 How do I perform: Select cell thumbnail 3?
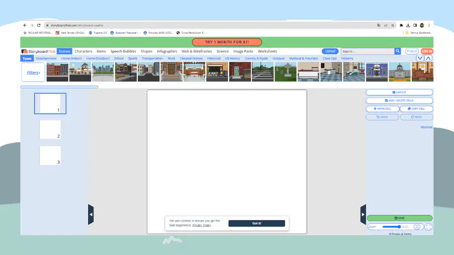pyautogui.click(x=50, y=156)
